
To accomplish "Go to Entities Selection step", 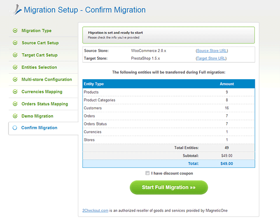I will [x=39, y=67].
